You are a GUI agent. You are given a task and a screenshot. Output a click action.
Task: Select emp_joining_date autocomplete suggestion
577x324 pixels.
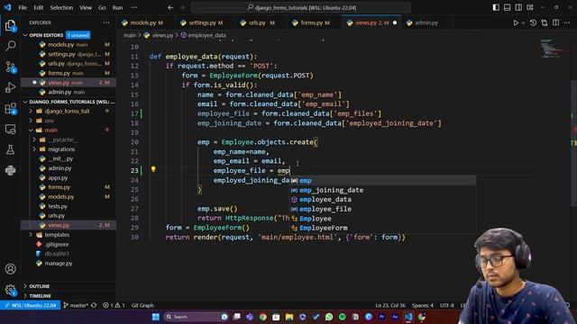click(x=382, y=190)
